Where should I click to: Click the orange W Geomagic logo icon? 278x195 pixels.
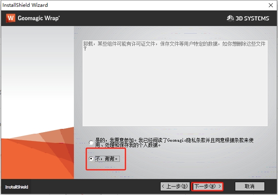pos(11,18)
